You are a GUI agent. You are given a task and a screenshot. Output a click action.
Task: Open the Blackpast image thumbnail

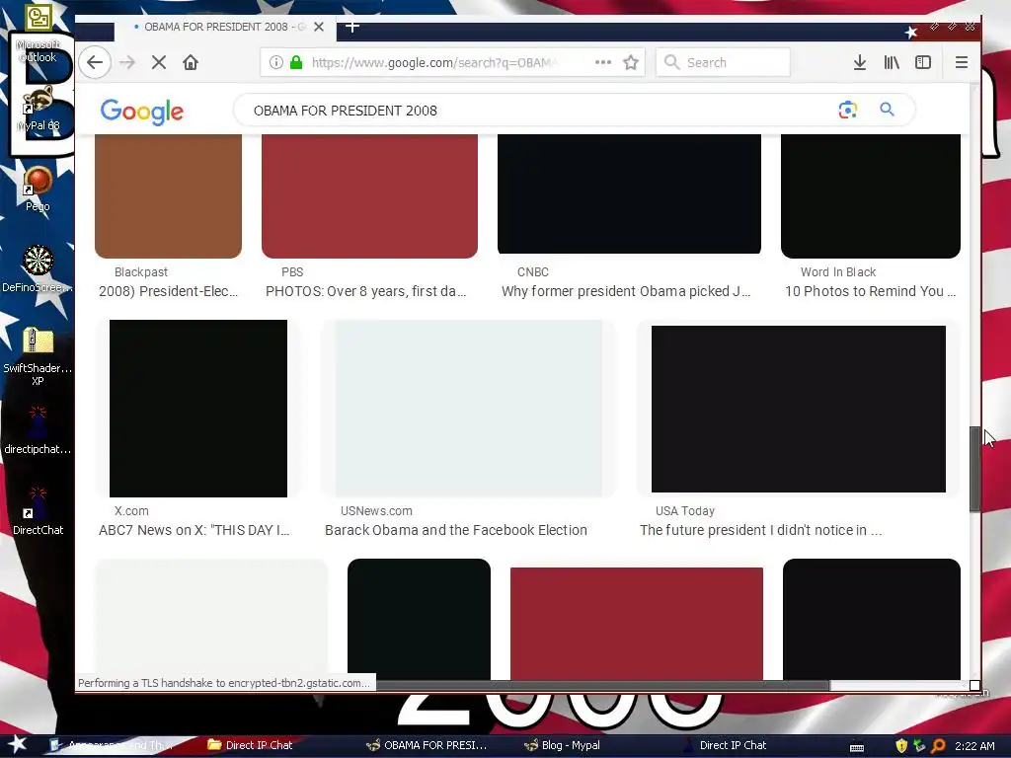[x=168, y=196]
